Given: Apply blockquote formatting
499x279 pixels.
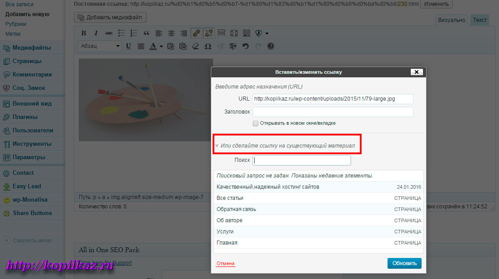Looking at the screenshot, I should click(x=146, y=33).
